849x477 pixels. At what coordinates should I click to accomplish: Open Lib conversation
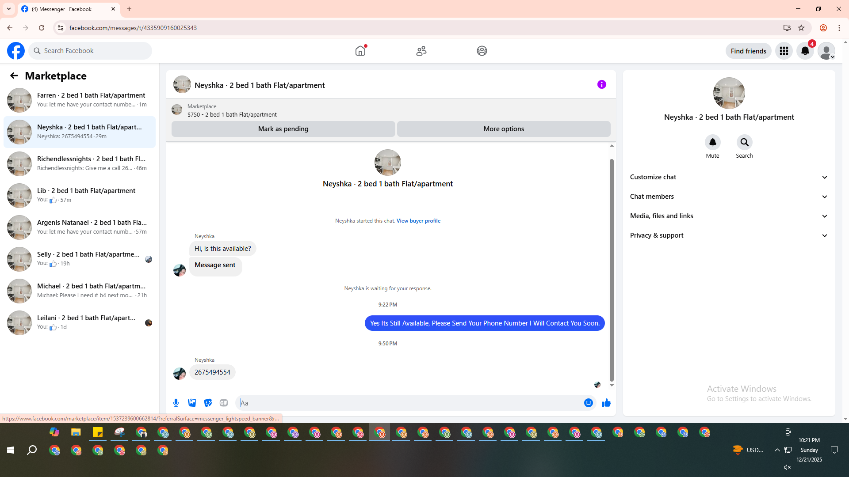(x=80, y=196)
